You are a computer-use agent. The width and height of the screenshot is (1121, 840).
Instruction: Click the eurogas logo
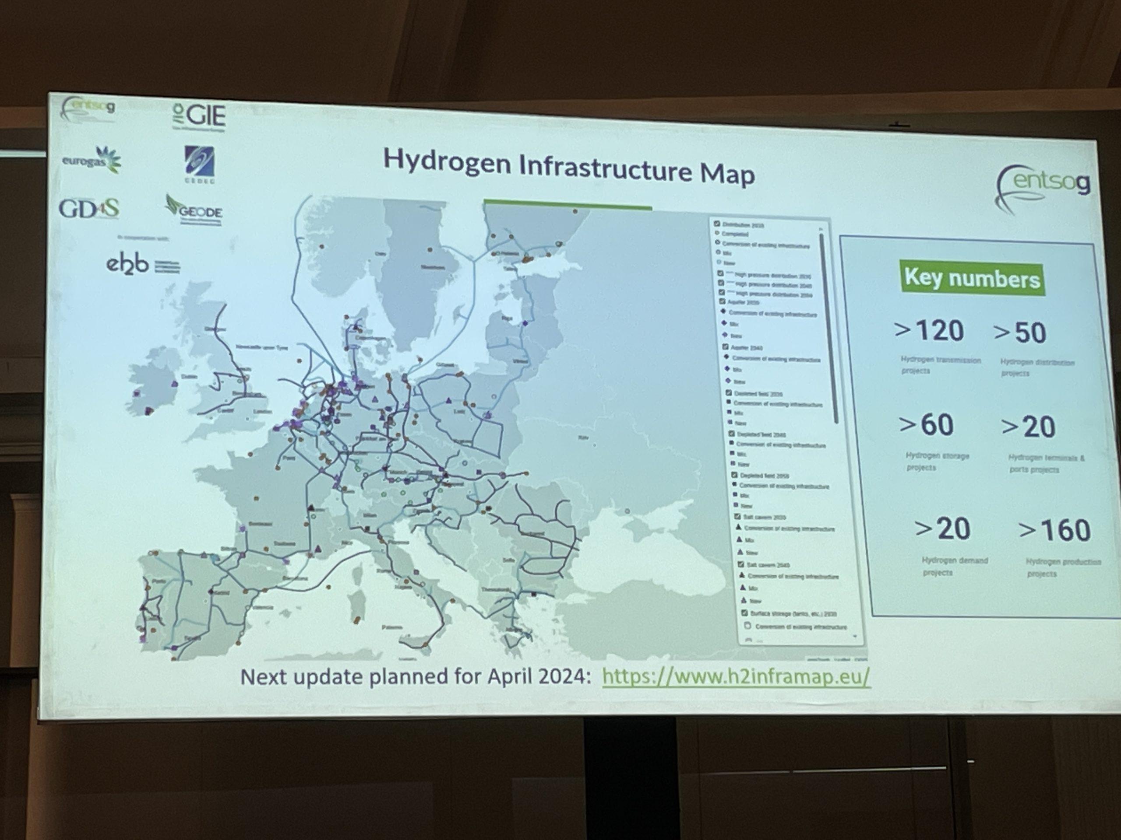click(92, 160)
